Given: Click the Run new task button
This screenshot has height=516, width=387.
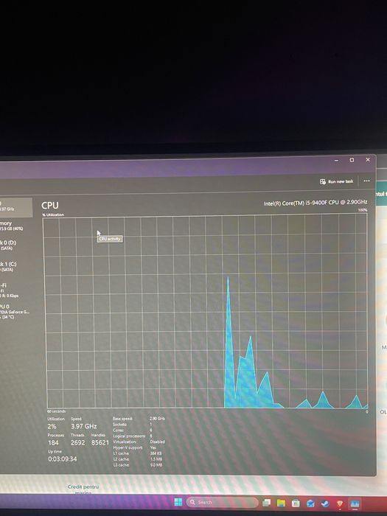Looking at the screenshot, I should 336,181.
